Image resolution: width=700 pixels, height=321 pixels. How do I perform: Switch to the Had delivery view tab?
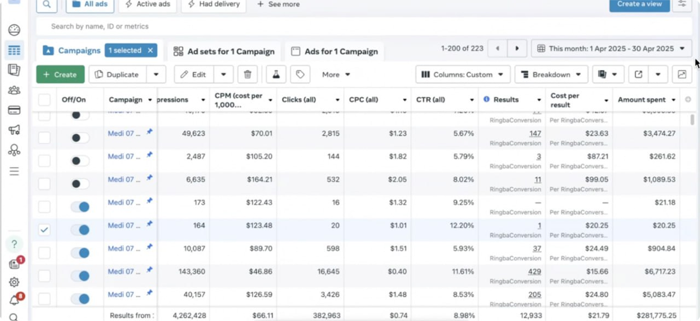pos(214,4)
